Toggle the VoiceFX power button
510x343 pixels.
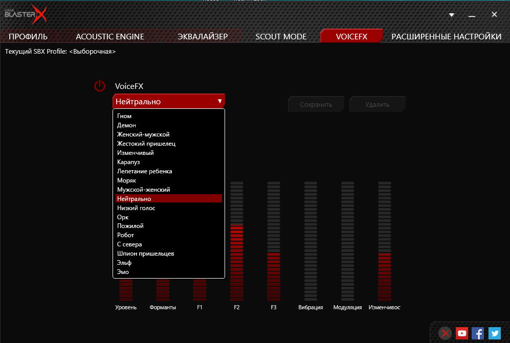(100, 86)
